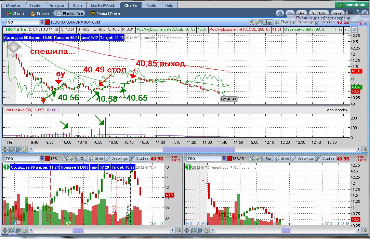This screenshot has height=239, width=370.
Task: Open symbol dropdown arrow in main TSO chart
Action: pyautogui.click(x=42, y=22)
